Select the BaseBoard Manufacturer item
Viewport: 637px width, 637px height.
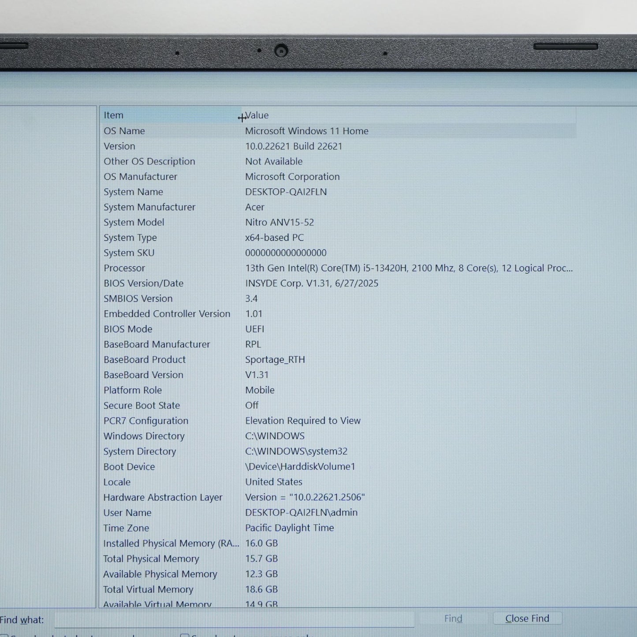tap(157, 345)
